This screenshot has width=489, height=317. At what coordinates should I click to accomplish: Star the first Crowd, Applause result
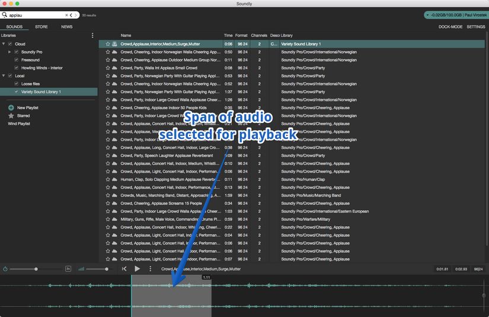(108, 44)
